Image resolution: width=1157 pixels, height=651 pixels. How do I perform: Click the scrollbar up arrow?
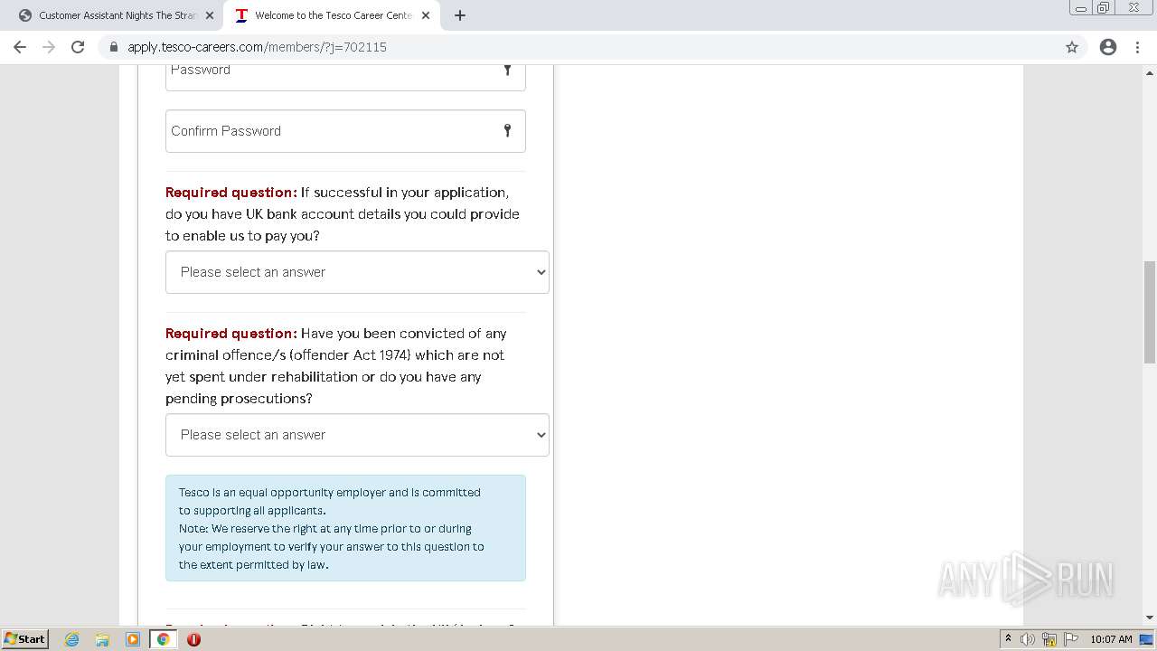point(1149,73)
